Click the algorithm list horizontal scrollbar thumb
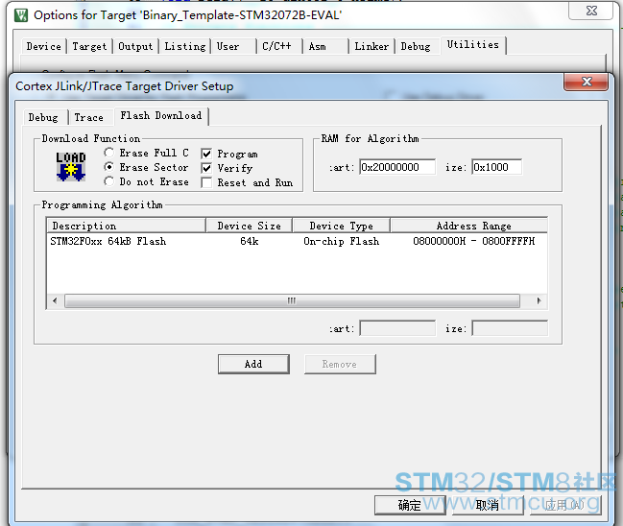The image size is (623, 526). (x=292, y=300)
